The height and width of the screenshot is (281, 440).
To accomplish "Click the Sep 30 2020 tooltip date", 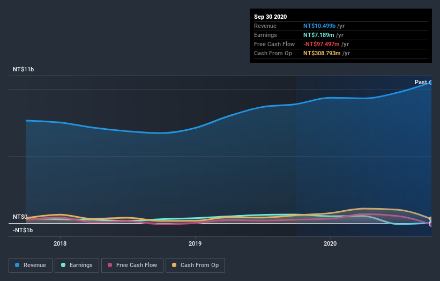I will (x=271, y=17).
